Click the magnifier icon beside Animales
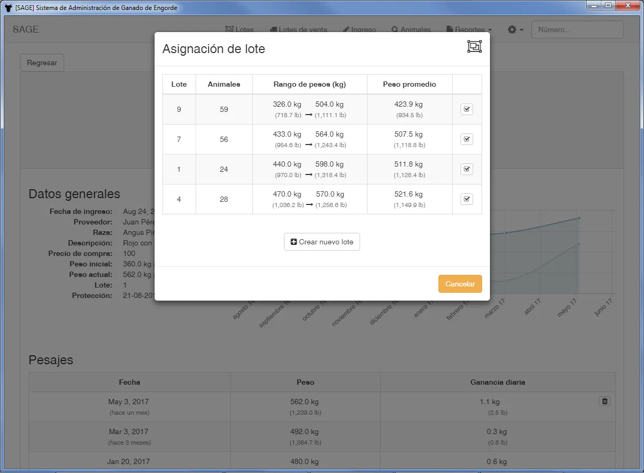Viewport: 644px width, 473px height. click(395, 29)
